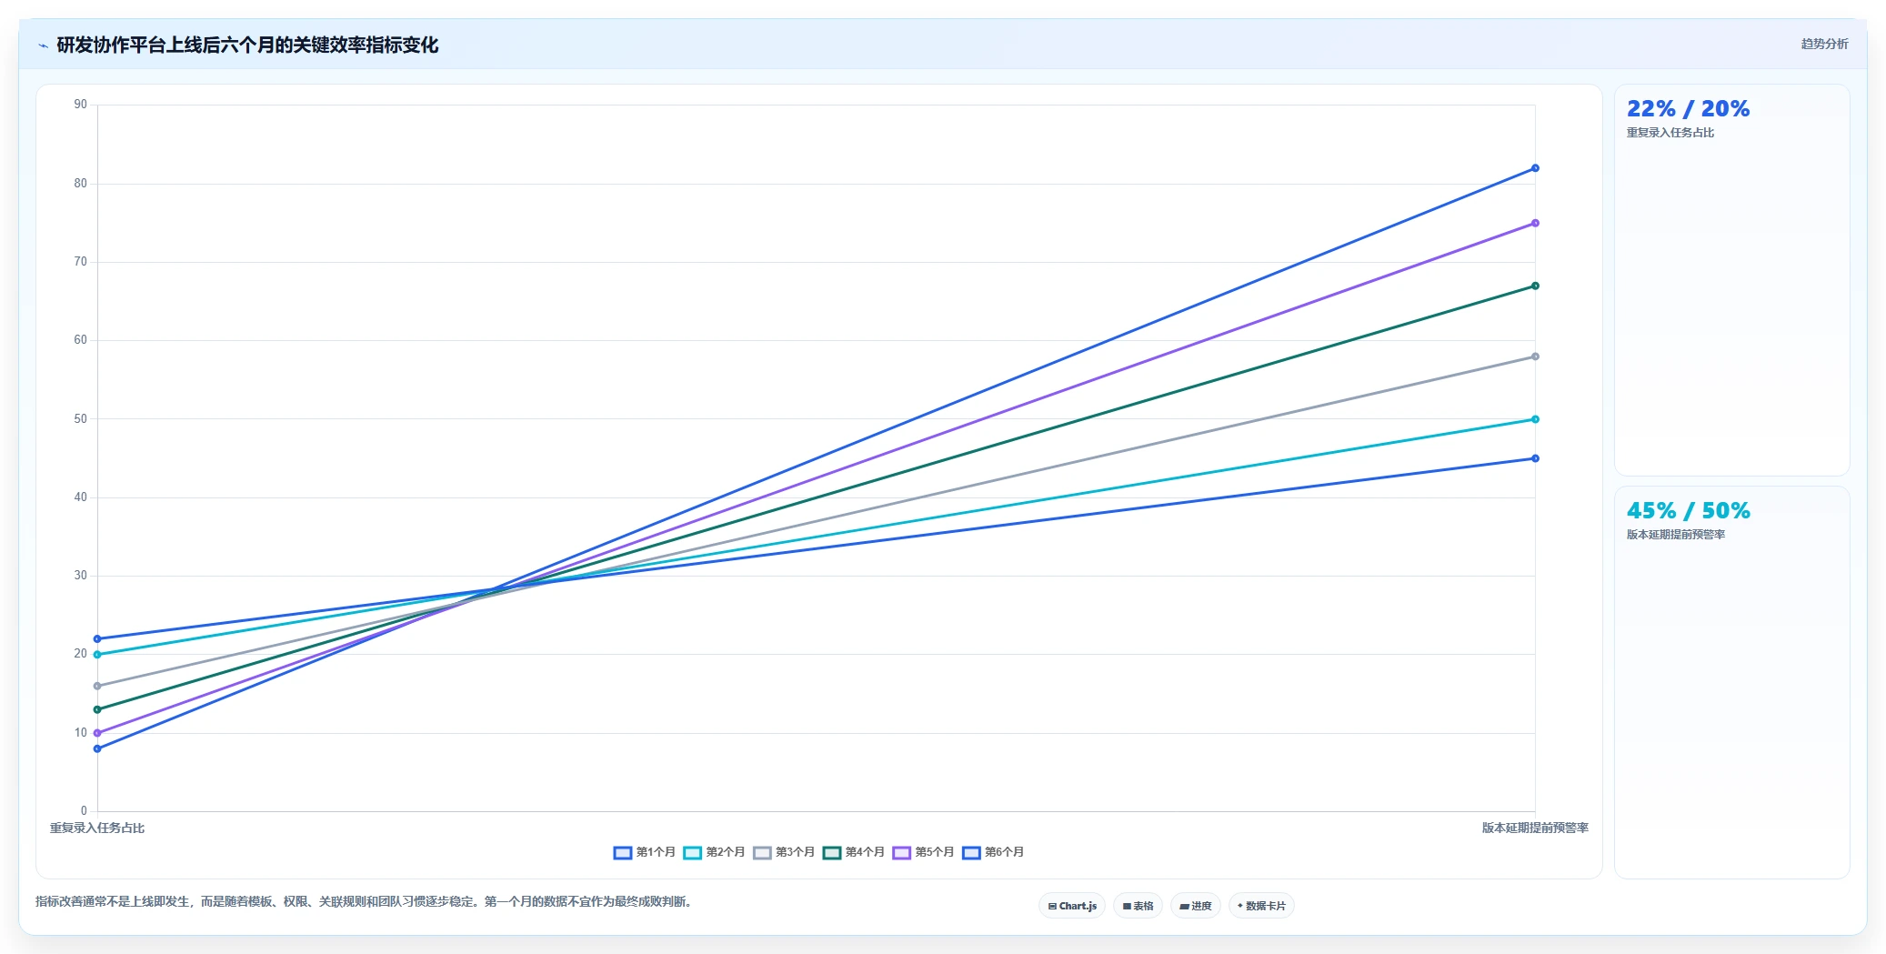Toggle the 第2个月 legend series
The image size is (1886, 954).
click(x=715, y=852)
